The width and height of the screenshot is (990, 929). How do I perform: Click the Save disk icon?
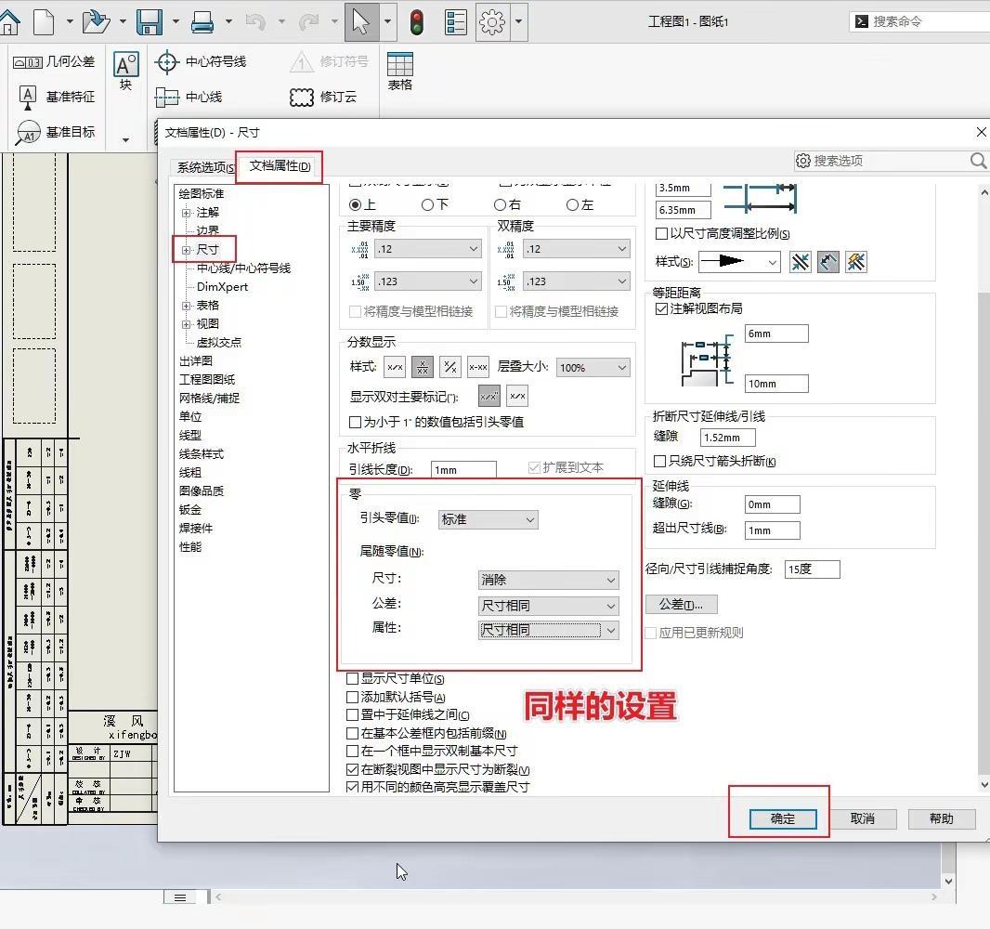coord(150,22)
